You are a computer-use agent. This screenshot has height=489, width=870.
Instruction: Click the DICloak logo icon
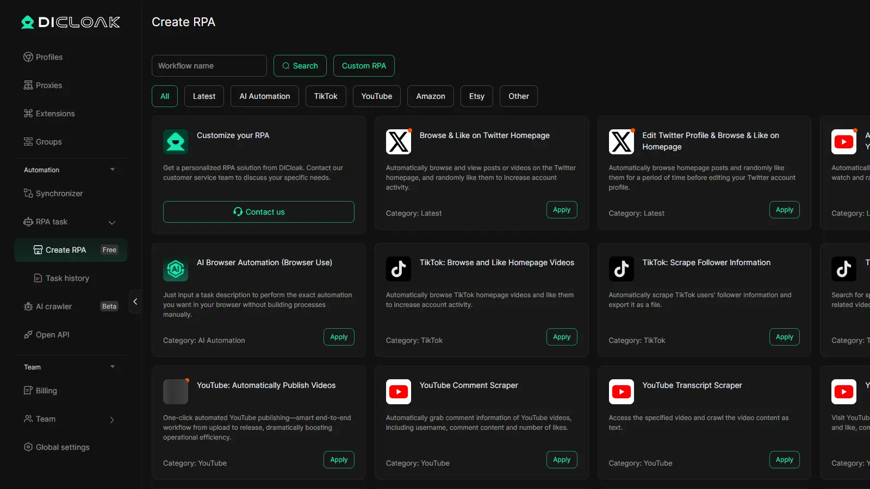pos(28,22)
